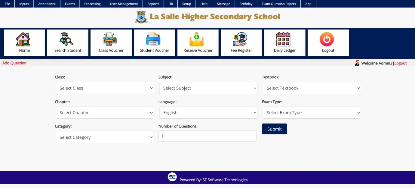Focus the Number of Questions field
415x188 pixels.
(207, 136)
